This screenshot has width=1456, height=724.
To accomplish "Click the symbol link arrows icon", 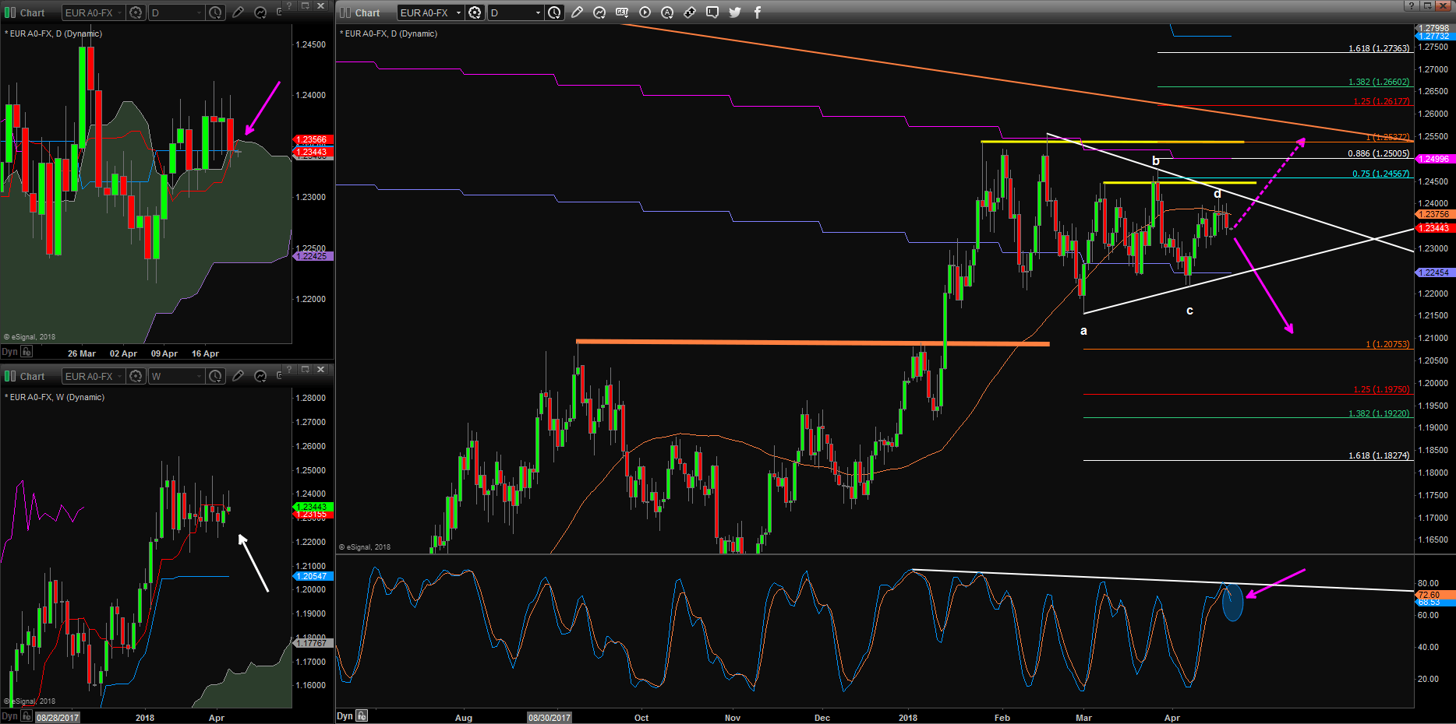I will pyautogui.click(x=690, y=12).
